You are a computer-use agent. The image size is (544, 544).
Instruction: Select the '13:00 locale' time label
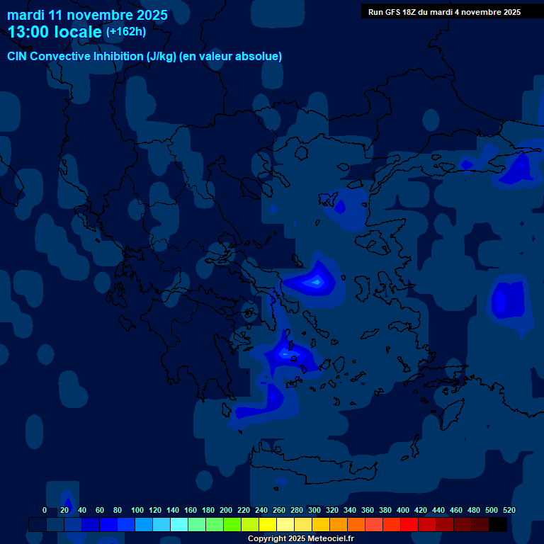(55, 32)
